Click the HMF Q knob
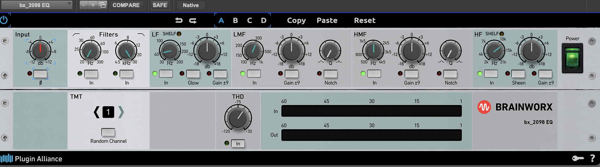The width and height of the screenshot is (600, 167). (x=450, y=51)
